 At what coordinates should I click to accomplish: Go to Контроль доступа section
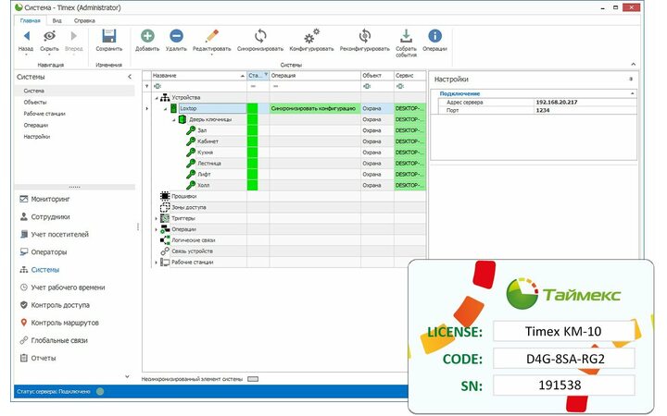[60, 305]
